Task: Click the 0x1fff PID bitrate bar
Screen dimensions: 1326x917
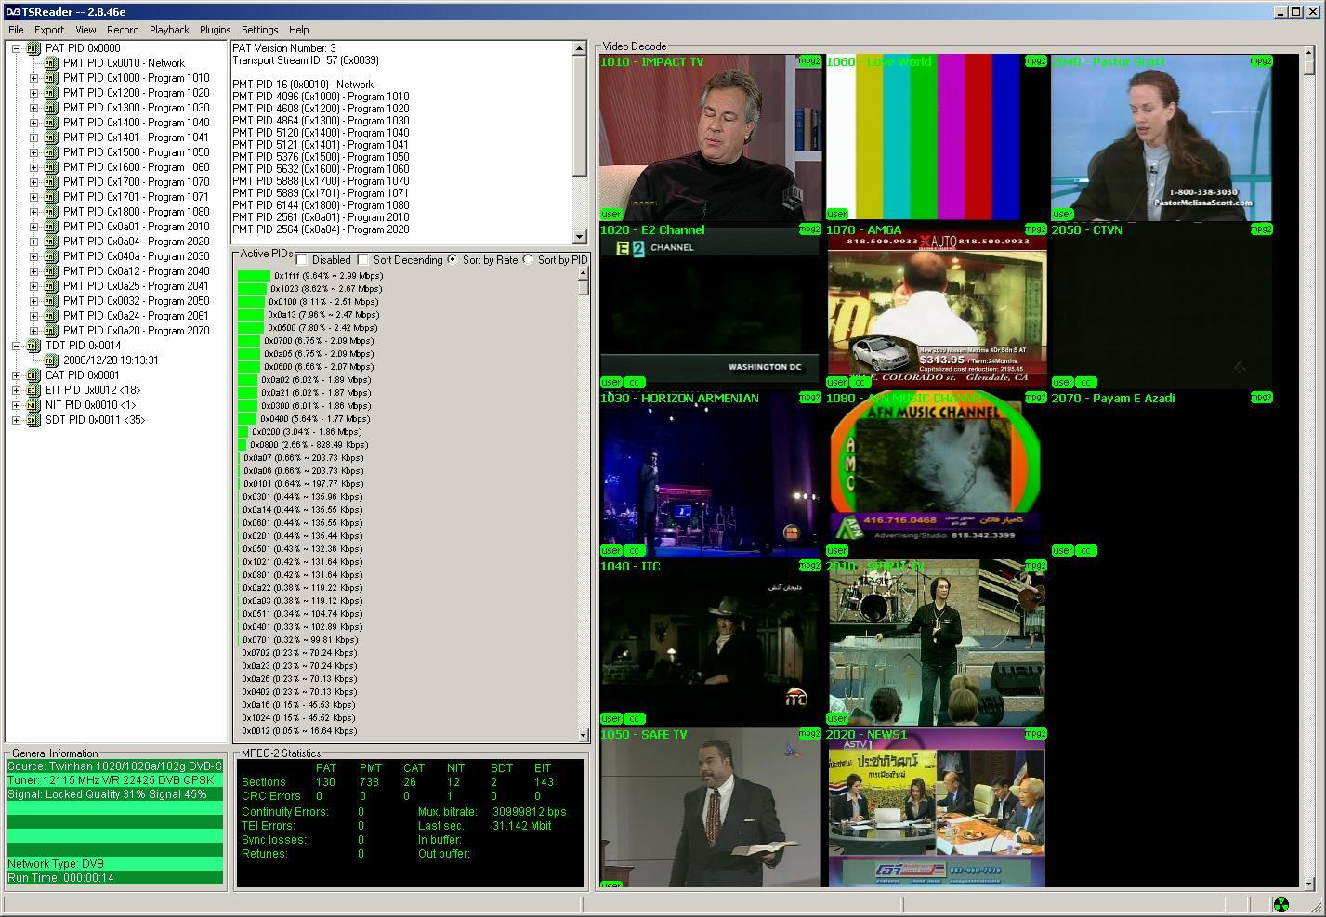Action: (254, 275)
